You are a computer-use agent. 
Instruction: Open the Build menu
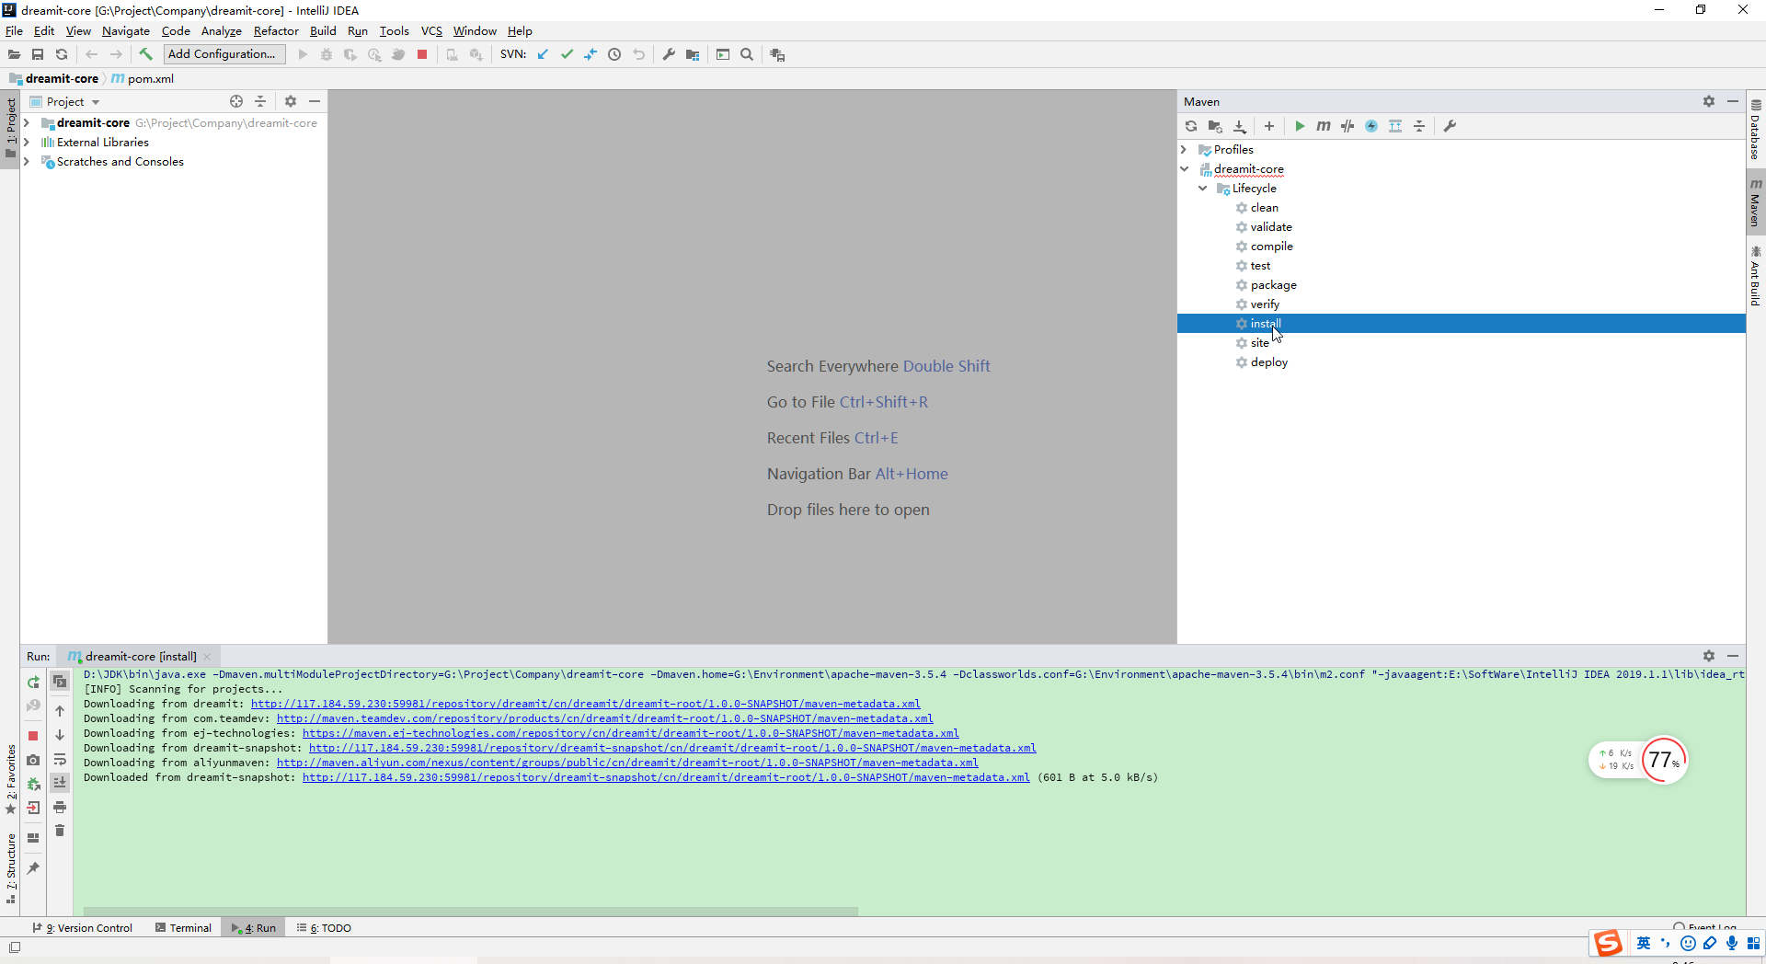[x=323, y=30]
